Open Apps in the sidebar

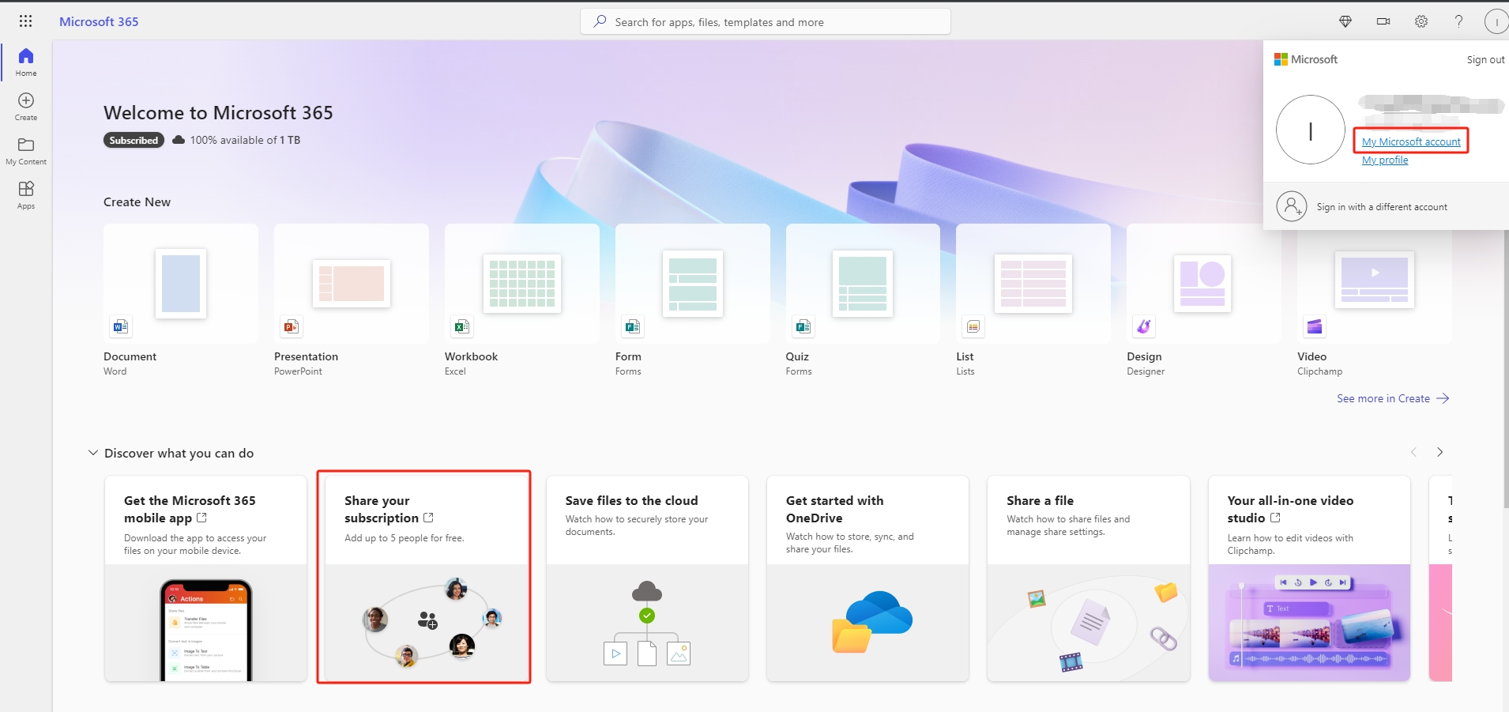[x=26, y=194]
